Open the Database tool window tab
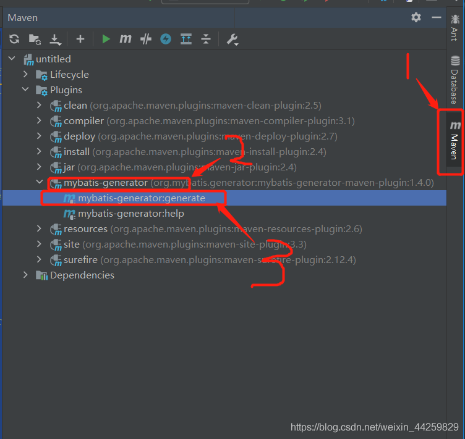This screenshot has height=439, width=465. tap(454, 80)
